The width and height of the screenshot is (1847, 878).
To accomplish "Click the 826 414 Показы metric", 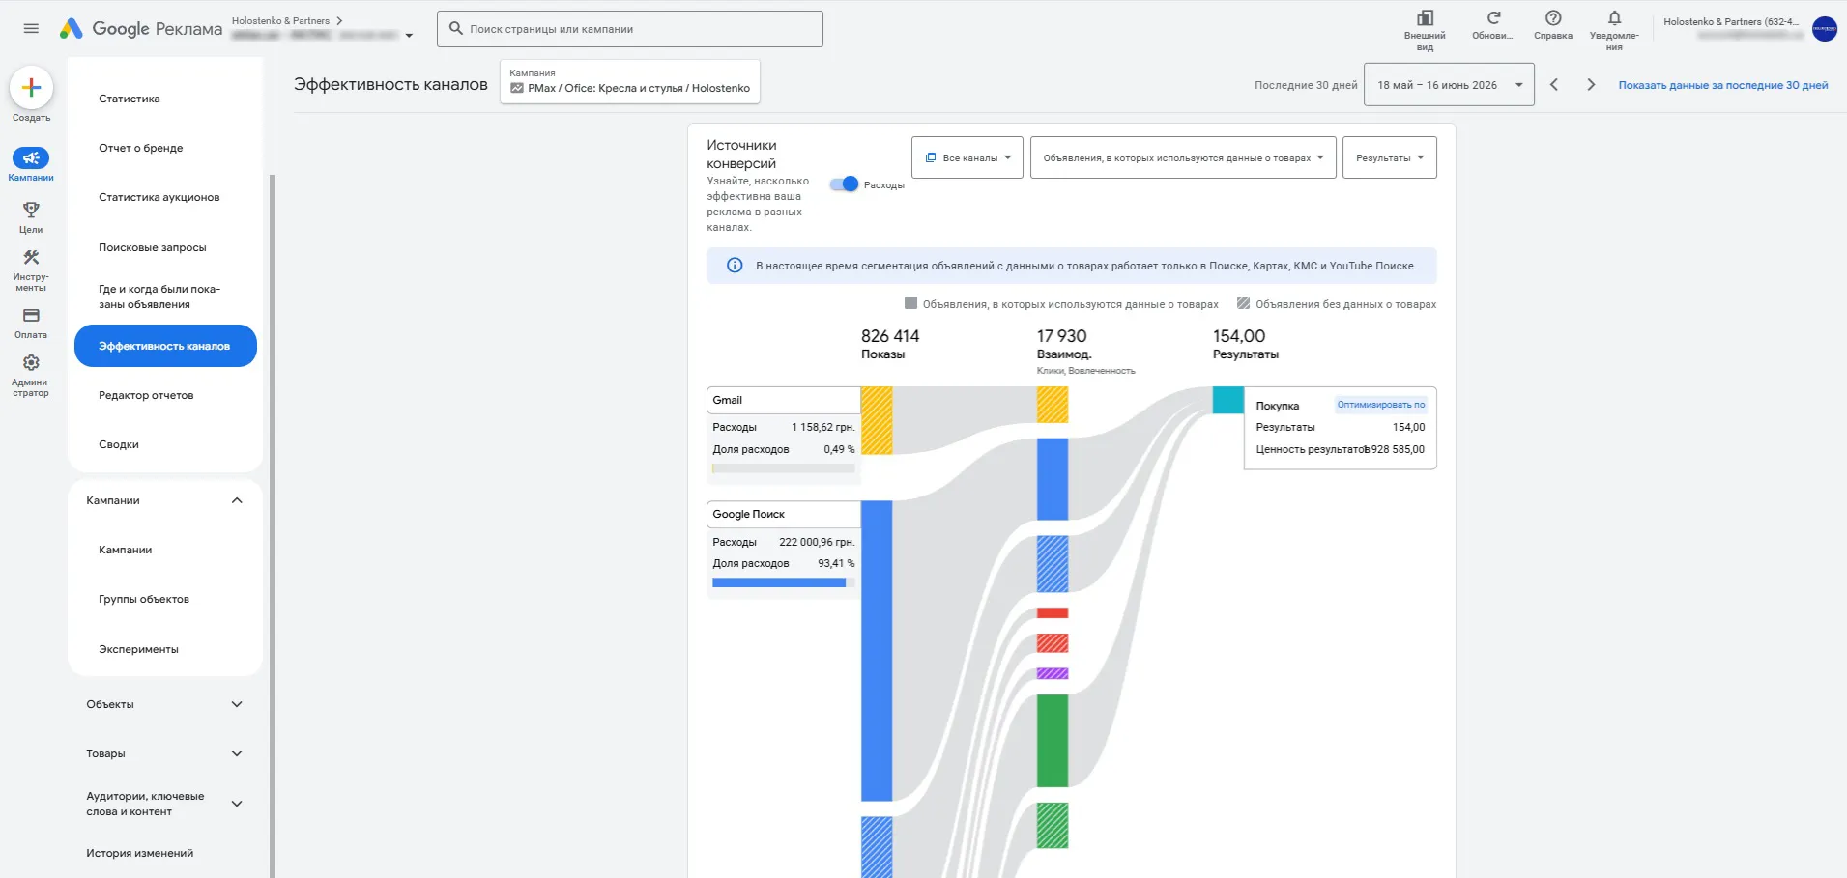I will 890,344.
